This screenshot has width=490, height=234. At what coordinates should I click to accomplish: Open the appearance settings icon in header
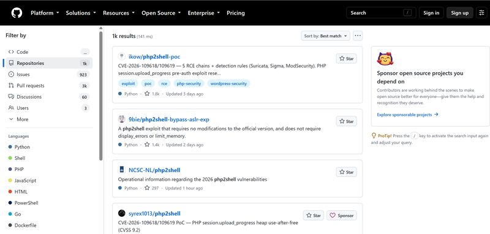point(481,13)
